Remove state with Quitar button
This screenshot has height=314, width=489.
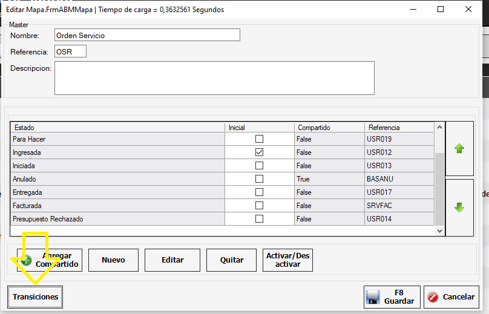click(x=232, y=260)
